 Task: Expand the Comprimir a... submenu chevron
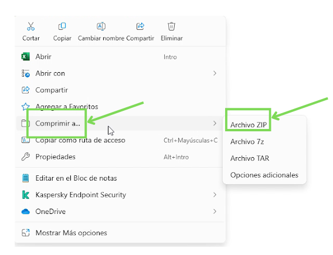(215, 123)
